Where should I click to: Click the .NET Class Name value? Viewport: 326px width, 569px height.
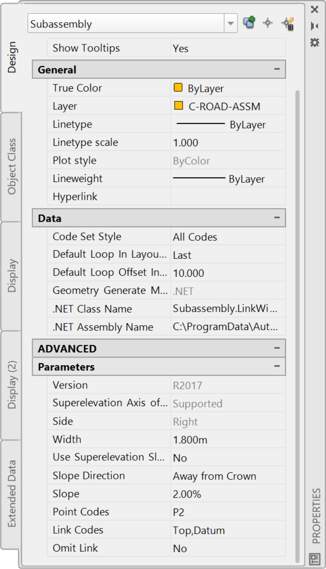(x=228, y=309)
